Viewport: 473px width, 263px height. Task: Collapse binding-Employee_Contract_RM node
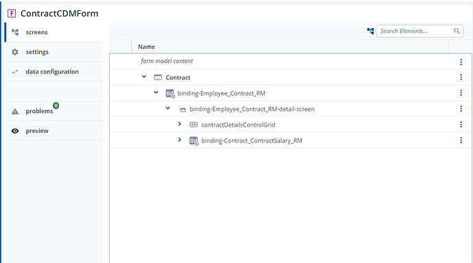click(x=156, y=92)
